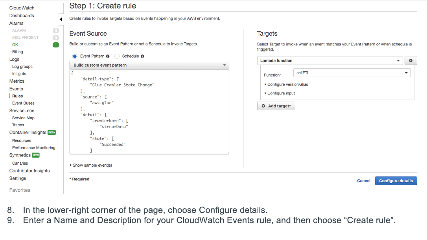Expand Configure input section
The height and width of the screenshot is (240, 427).
point(281,93)
